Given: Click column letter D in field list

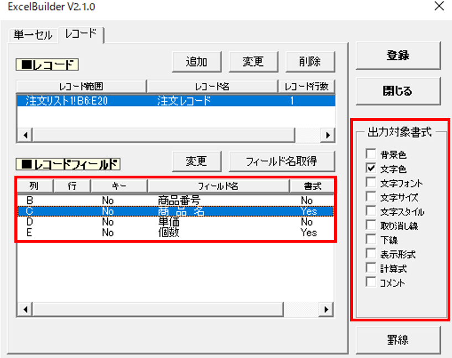Looking at the screenshot, I should 29,222.
